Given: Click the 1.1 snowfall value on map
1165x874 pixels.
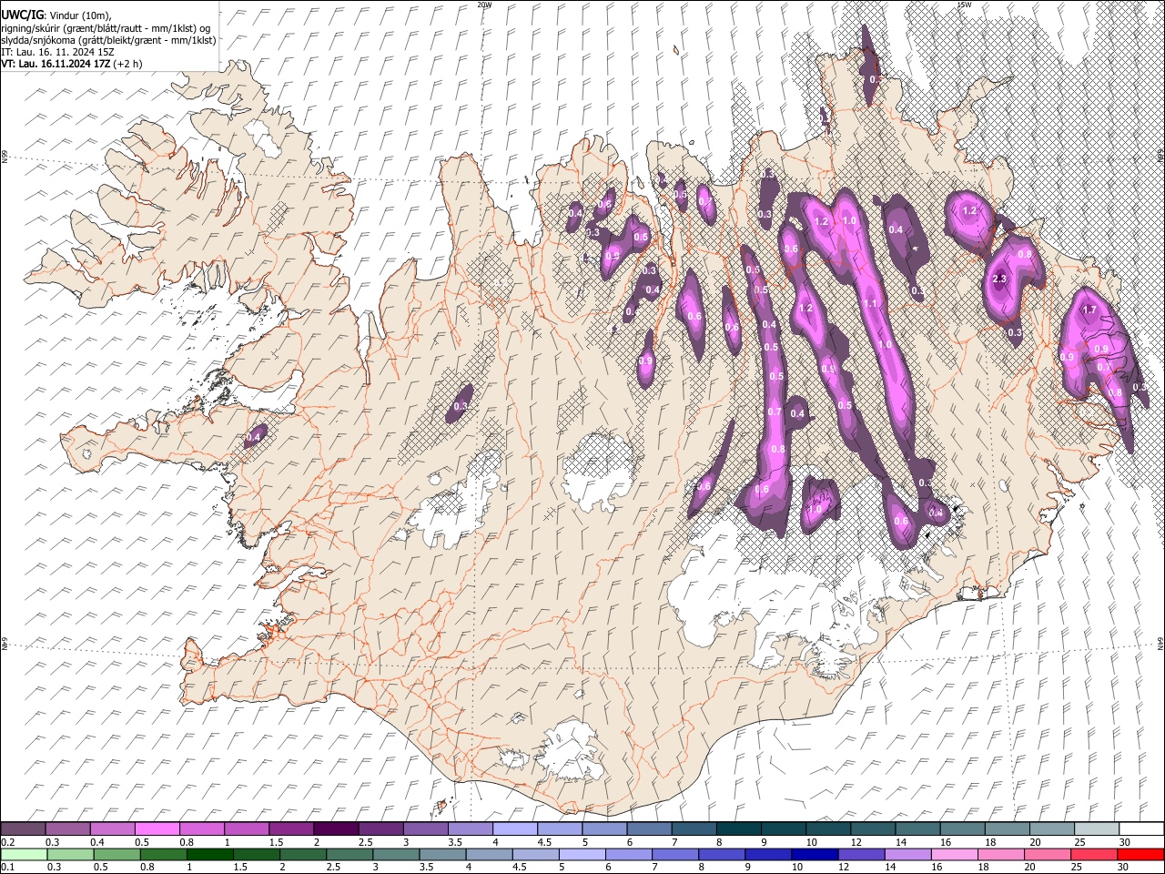Looking at the screenshot, I should [869, 303].
